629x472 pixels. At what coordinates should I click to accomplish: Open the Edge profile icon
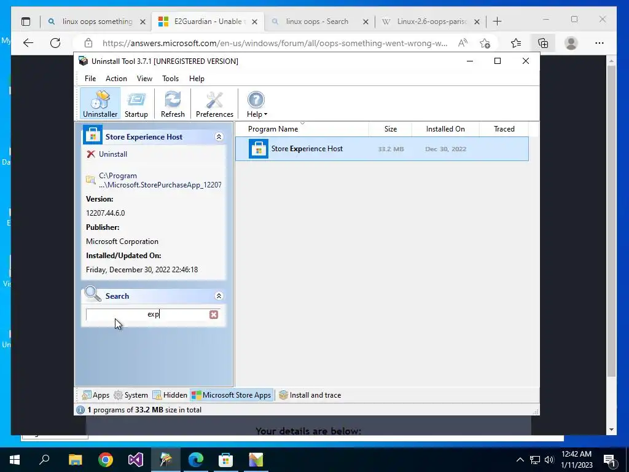click(x=571, y=43)
